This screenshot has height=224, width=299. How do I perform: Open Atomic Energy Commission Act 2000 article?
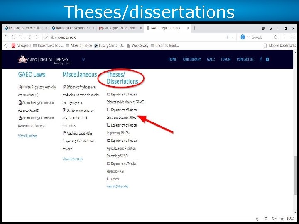[x=36, y=106]
